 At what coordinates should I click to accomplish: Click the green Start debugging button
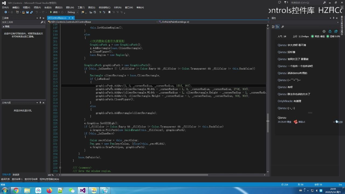pyautogui.click(x=51, y=12)
